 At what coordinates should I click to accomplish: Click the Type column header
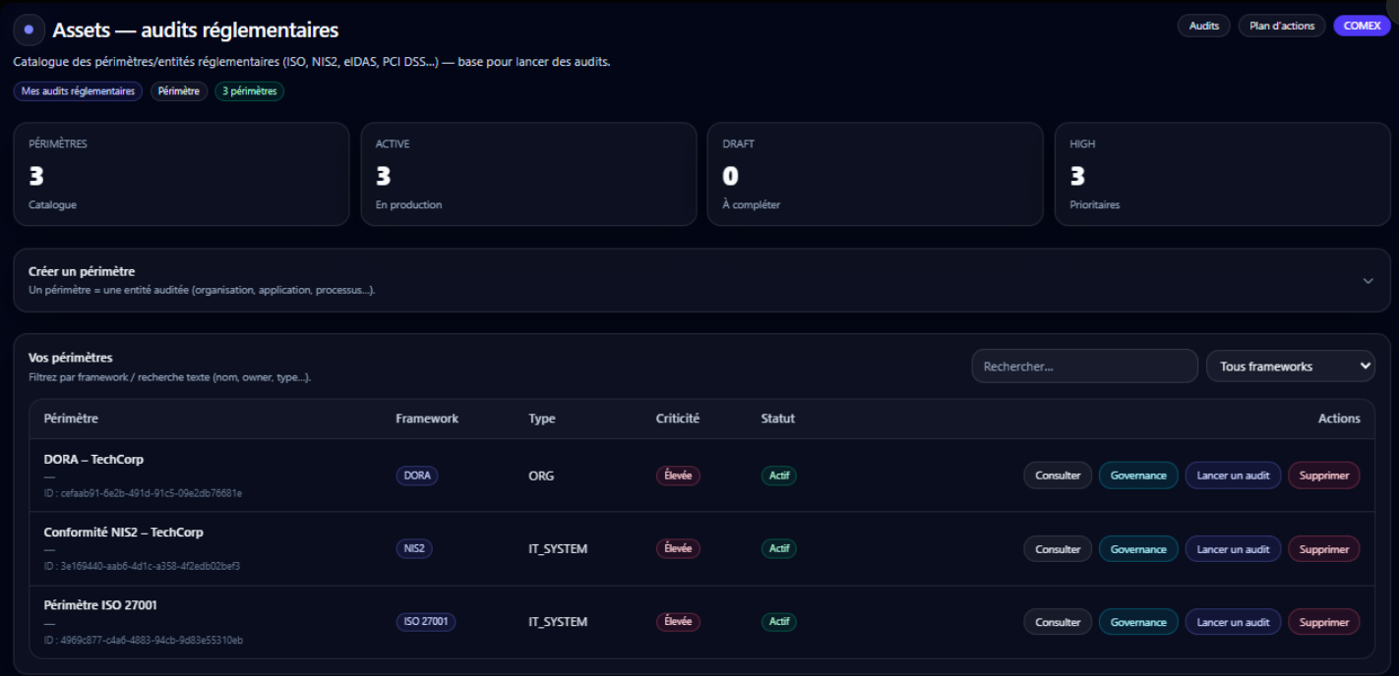(x=542, y=419)
